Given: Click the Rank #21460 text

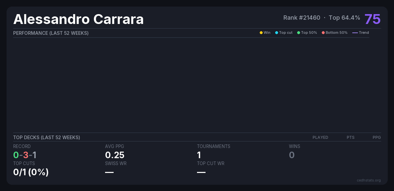Looking at the screenshot, I should (301, 18).
